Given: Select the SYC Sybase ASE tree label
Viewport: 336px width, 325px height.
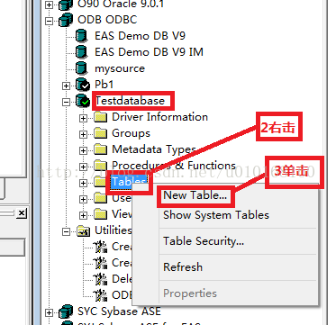Looking at the screenshot, I should tap(119, 311).
